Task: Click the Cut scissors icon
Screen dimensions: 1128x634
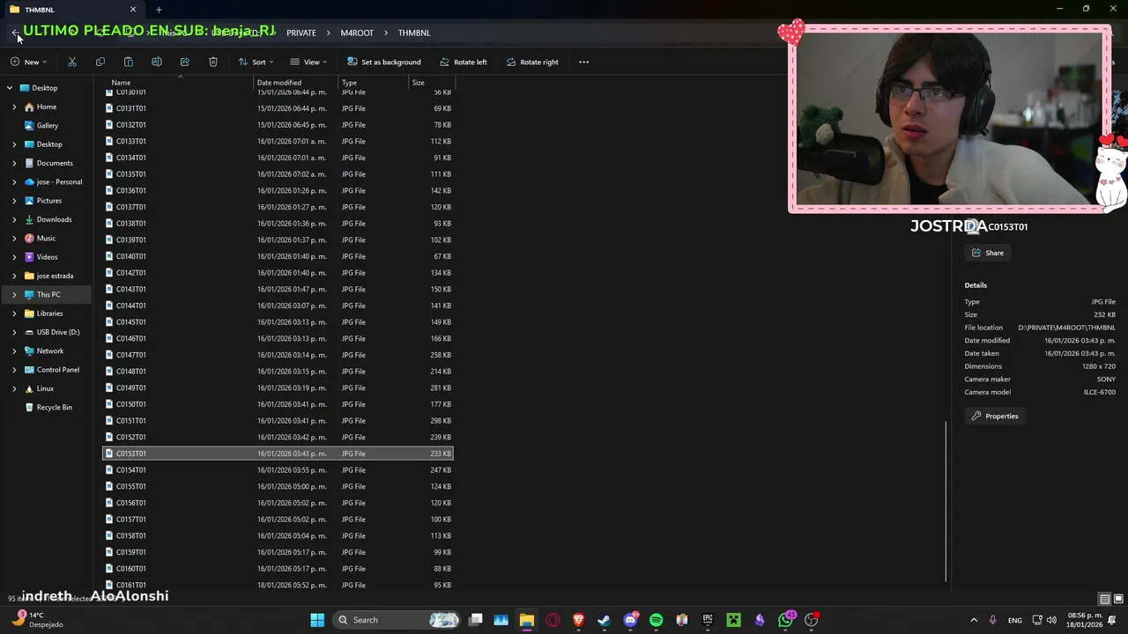Action: (x=72, y=62)
